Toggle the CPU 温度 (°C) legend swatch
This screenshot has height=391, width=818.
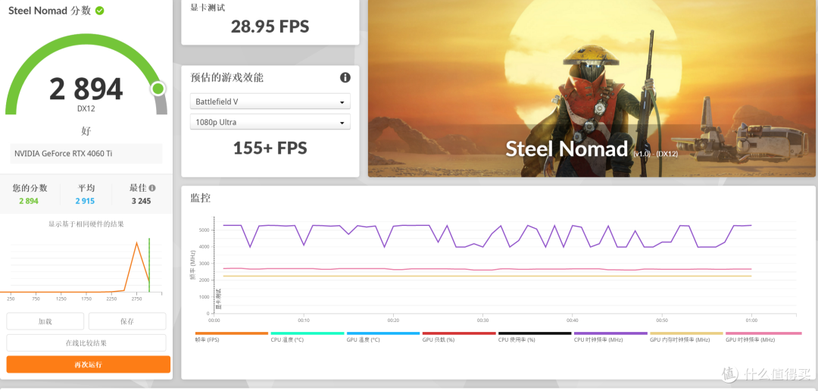[308, 333]
